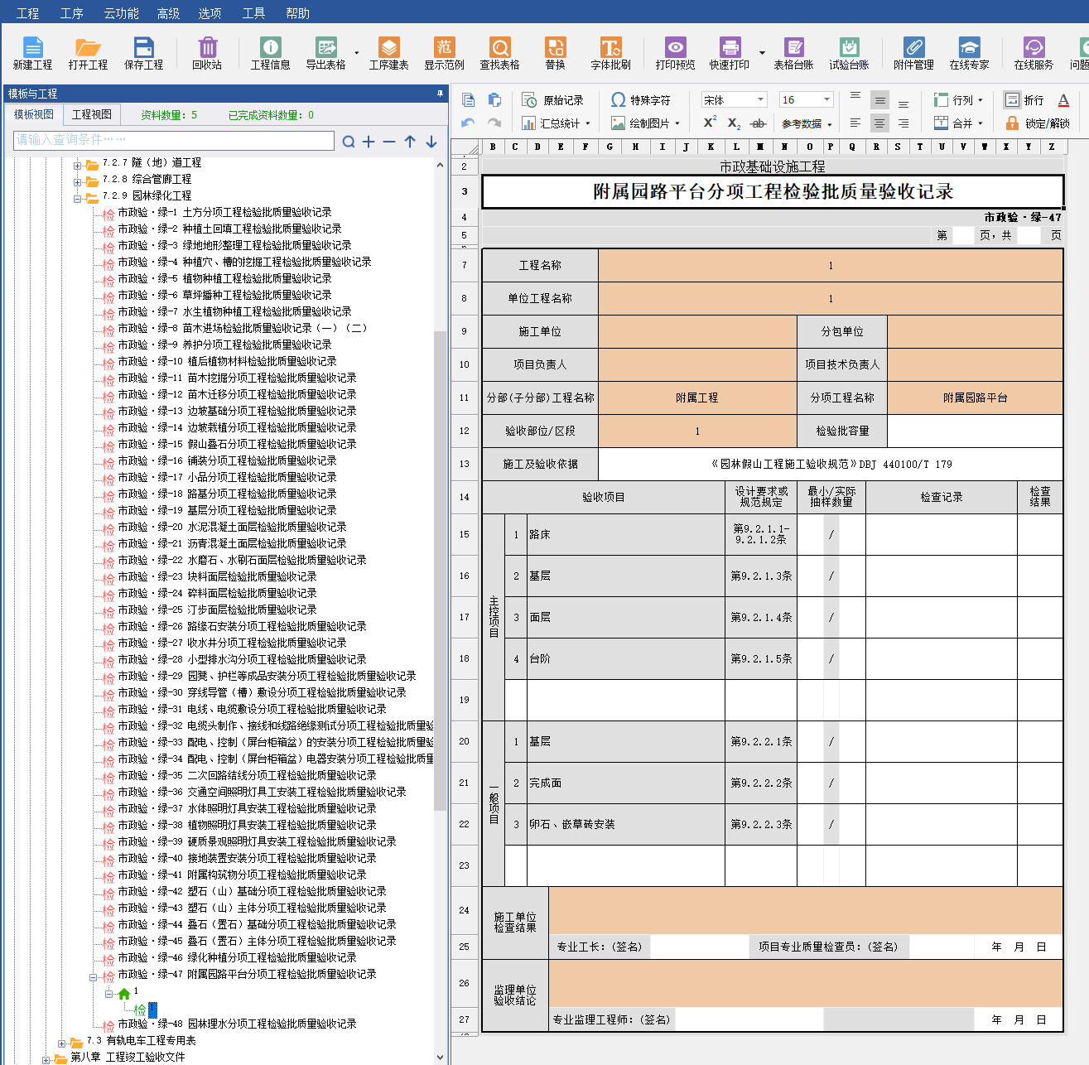
Task: Align cell text horizontally centered
Action: point(879,123)
